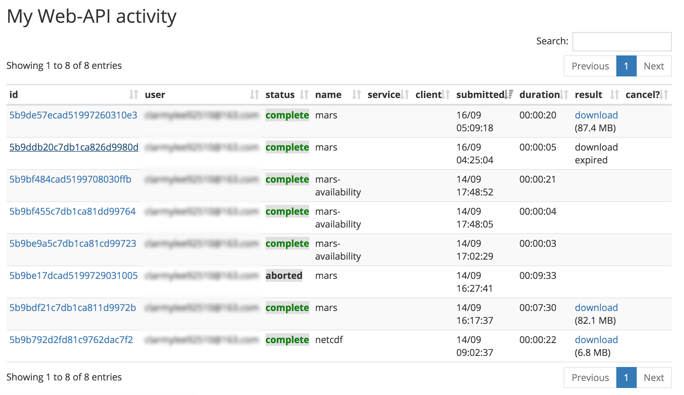Click duration 00:00:03 cell

click(538, 244)
